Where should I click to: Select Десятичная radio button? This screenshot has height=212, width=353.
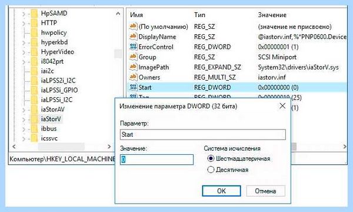[211, 170]
